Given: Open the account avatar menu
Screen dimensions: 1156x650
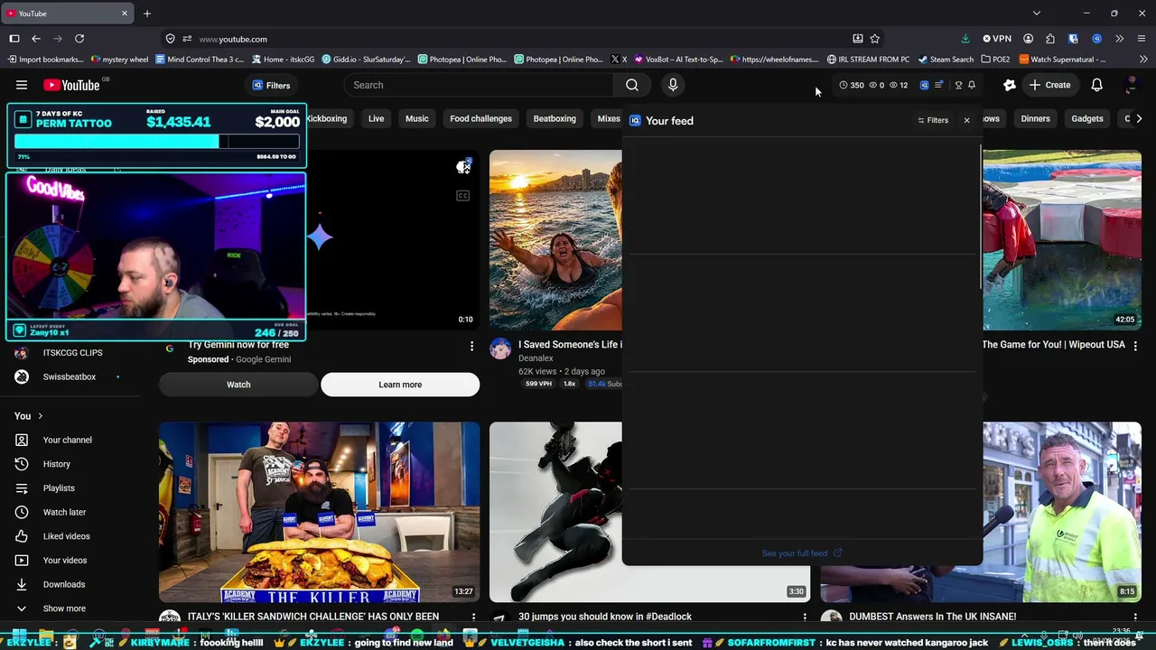Looking at the screenshot, I should (1131, 85).
